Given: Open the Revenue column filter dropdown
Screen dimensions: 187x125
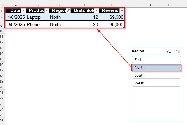Looking at the screenshot, I should (122, 11).
